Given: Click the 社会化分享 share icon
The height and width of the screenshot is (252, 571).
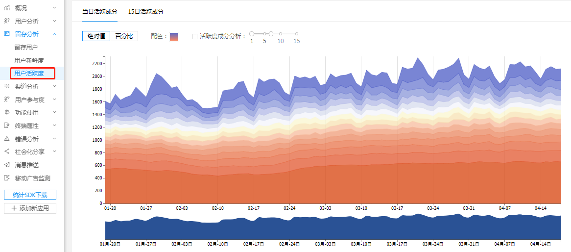Looking at the screenshot, I should click(x=7, y=152).
